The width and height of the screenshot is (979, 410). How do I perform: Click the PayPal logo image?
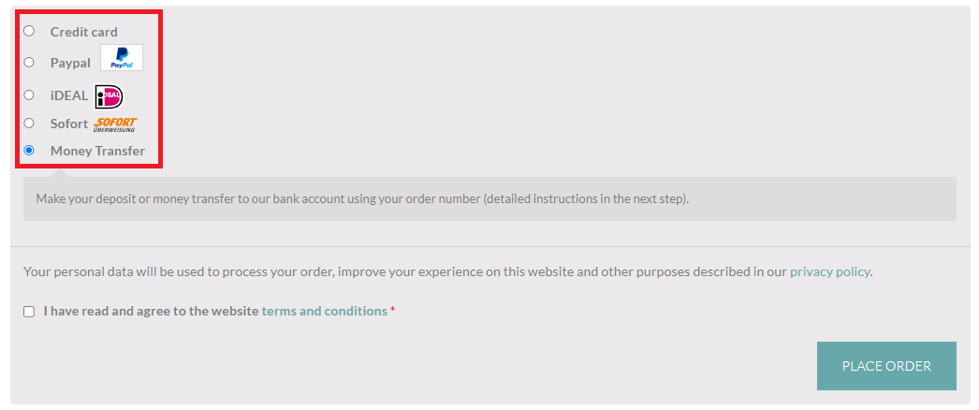click(122, 58)
